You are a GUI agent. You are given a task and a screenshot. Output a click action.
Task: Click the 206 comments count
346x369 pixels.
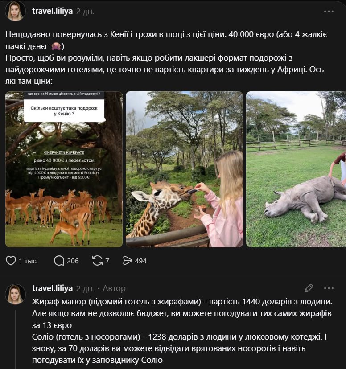click(x=73, y=261)
